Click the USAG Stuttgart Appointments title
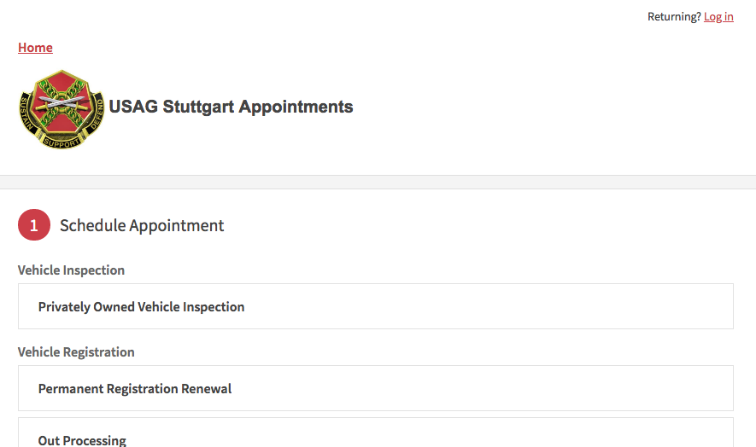Viewport: 756px width, 447px height. tap(231, 107)
